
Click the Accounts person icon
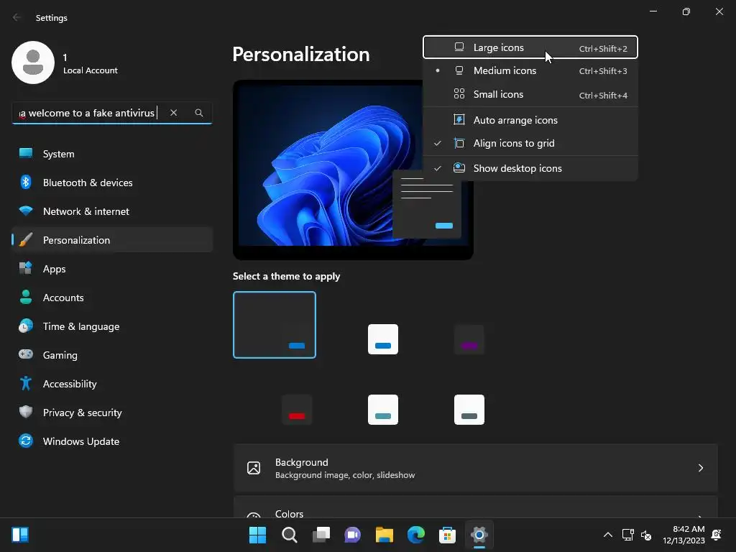[26, 297]
